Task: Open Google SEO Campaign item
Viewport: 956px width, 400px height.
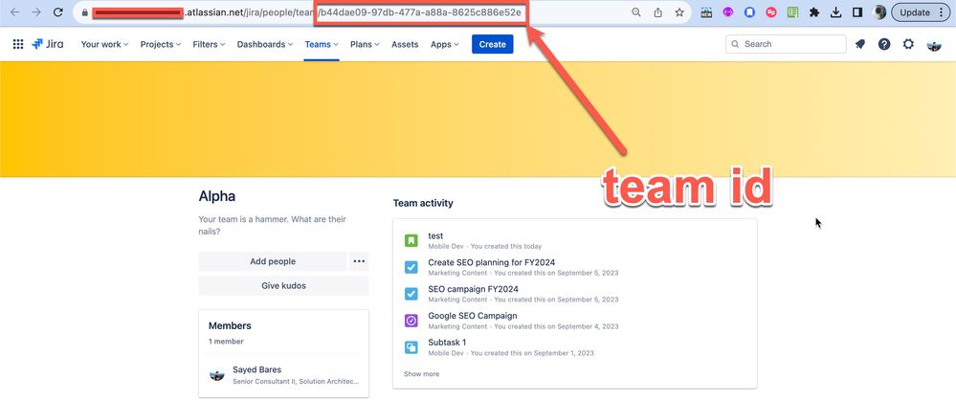Action: [473, 316]
